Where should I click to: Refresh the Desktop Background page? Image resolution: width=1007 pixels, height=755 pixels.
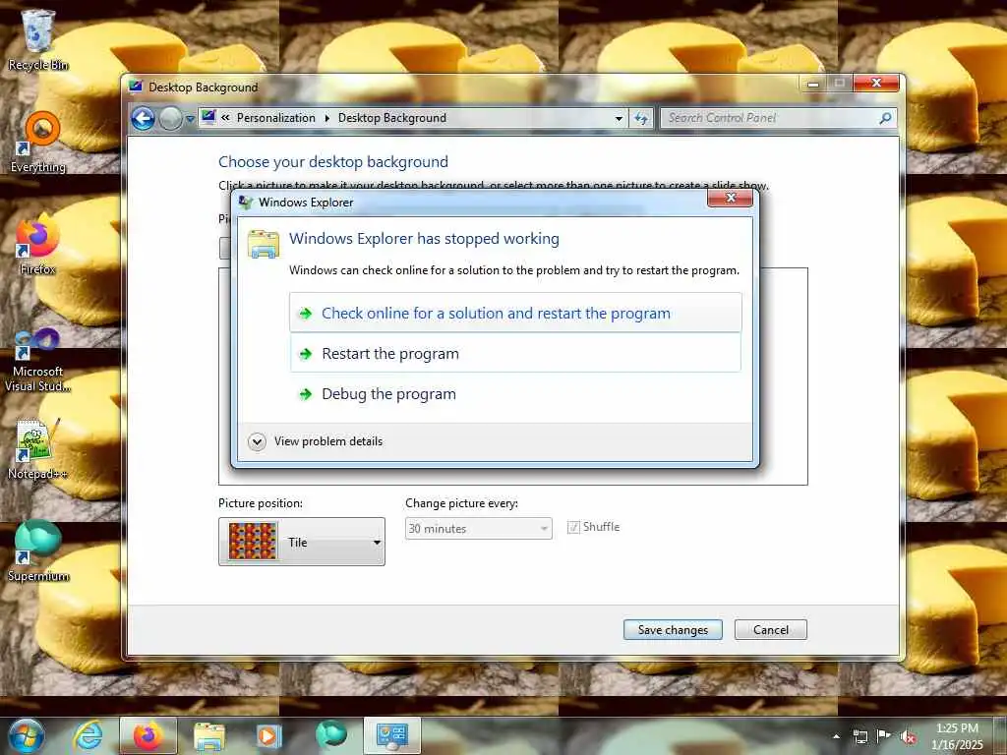tap(641, 118)
